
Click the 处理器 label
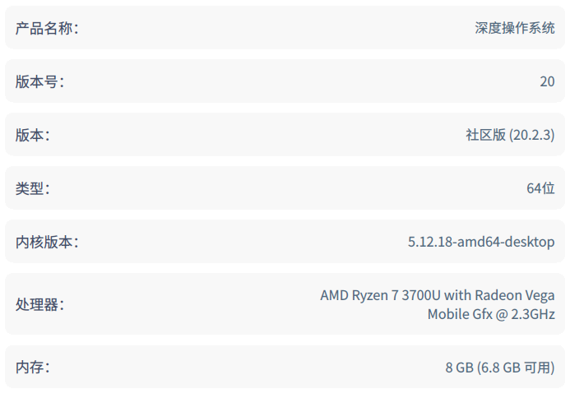tap(39, 305)
